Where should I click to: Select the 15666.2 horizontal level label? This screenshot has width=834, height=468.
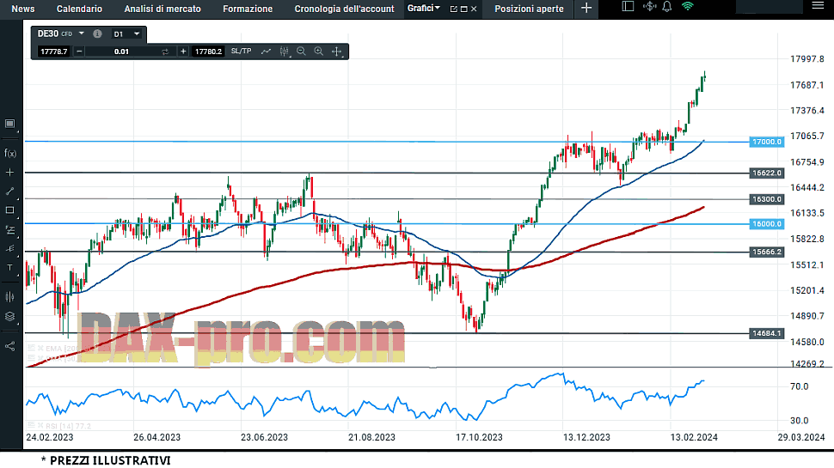(x=766, y=252)
